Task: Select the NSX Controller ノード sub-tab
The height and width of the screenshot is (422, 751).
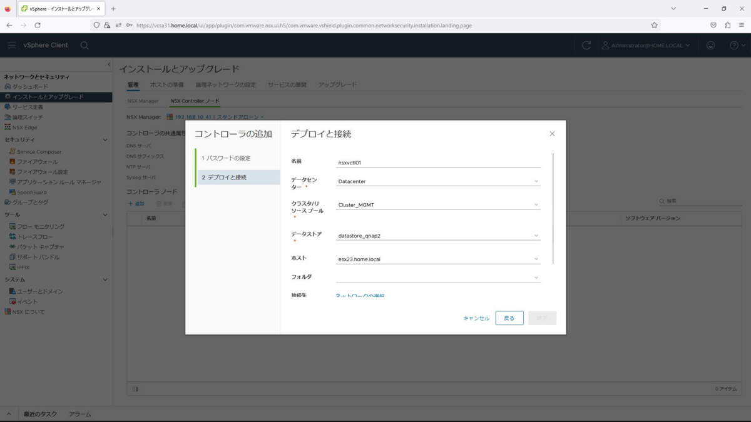Action: click(x=195, y=101)
